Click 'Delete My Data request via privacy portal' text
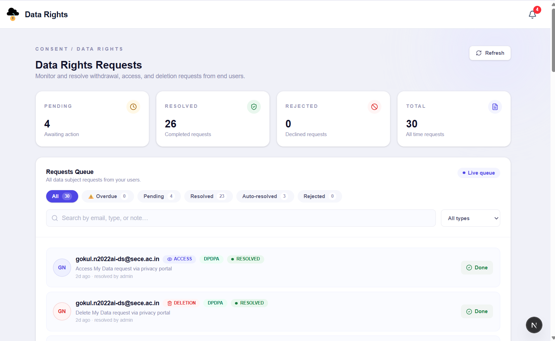555x341 pixels. point(123,313)
